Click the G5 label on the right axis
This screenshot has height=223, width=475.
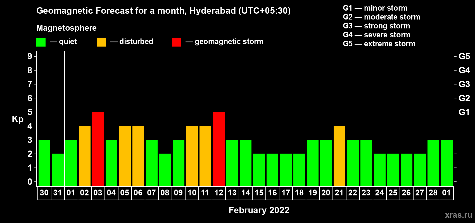(x=464, y=56)
